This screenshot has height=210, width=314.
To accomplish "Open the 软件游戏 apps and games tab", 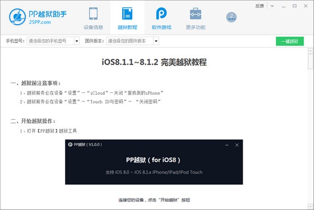I will (x=161, y=18).
